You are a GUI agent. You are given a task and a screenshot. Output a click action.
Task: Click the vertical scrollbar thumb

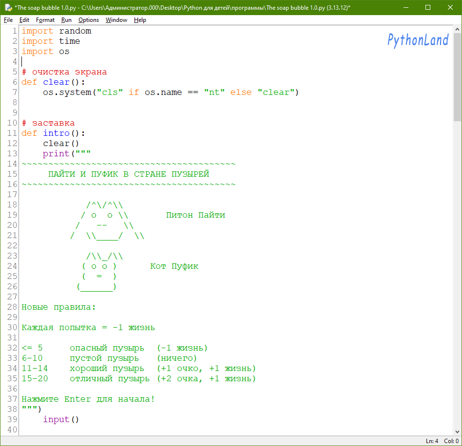pyautogui.click(x=457, y=77)
